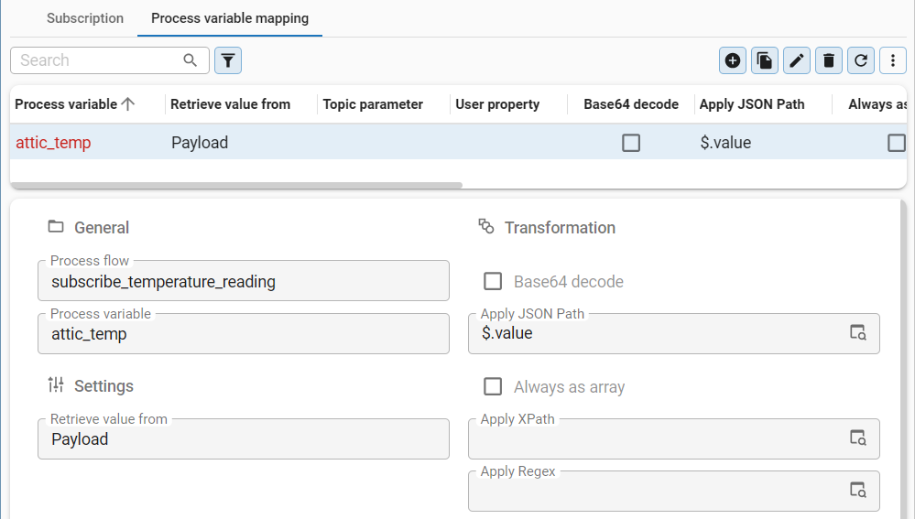Image resolution: width=915 pixels, height=519 pixels.
Task: Click the table horizontal scrollbar
Action: [x=236, y=186]
